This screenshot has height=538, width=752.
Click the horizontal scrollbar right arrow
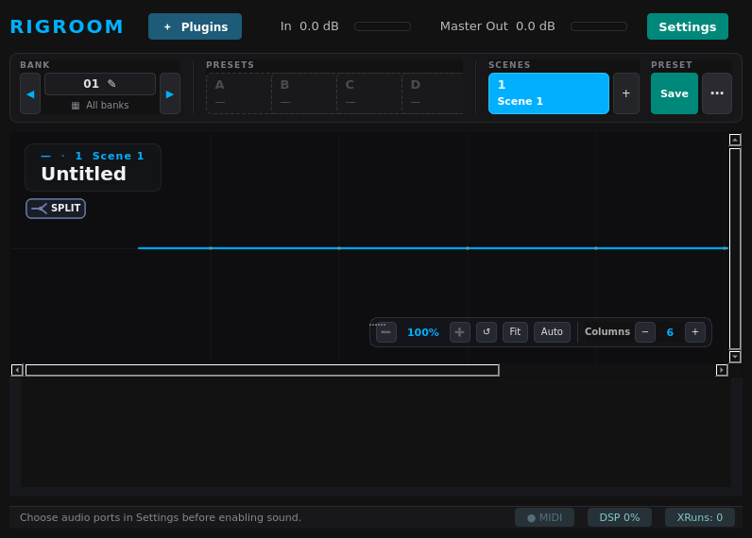pyautogui.click(x=722, y=370)
